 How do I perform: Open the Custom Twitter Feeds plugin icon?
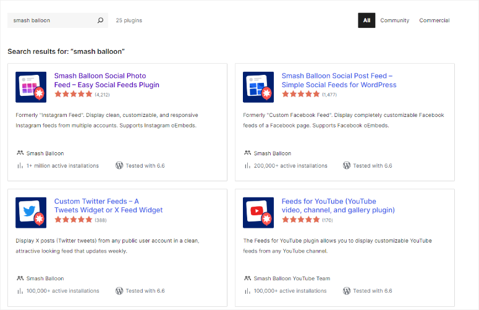click(31, 212)
